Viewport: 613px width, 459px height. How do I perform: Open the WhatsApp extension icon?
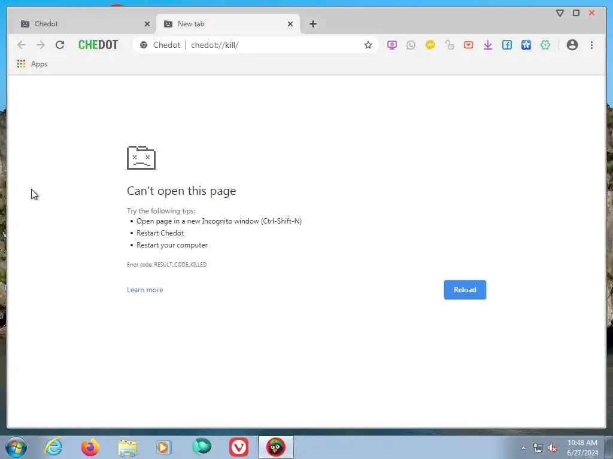point(411,45)
